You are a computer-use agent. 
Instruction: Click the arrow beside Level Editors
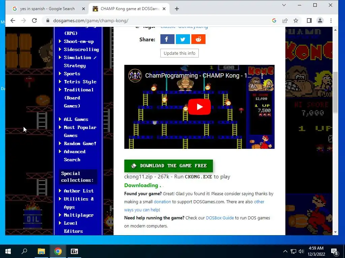tap(60, 223)
